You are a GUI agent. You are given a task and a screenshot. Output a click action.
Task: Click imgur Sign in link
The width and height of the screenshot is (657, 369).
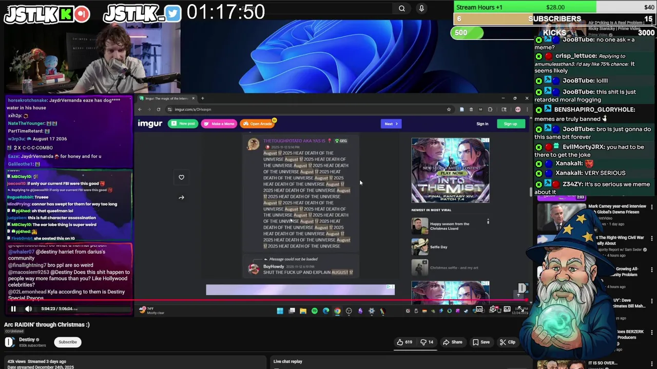482,124
